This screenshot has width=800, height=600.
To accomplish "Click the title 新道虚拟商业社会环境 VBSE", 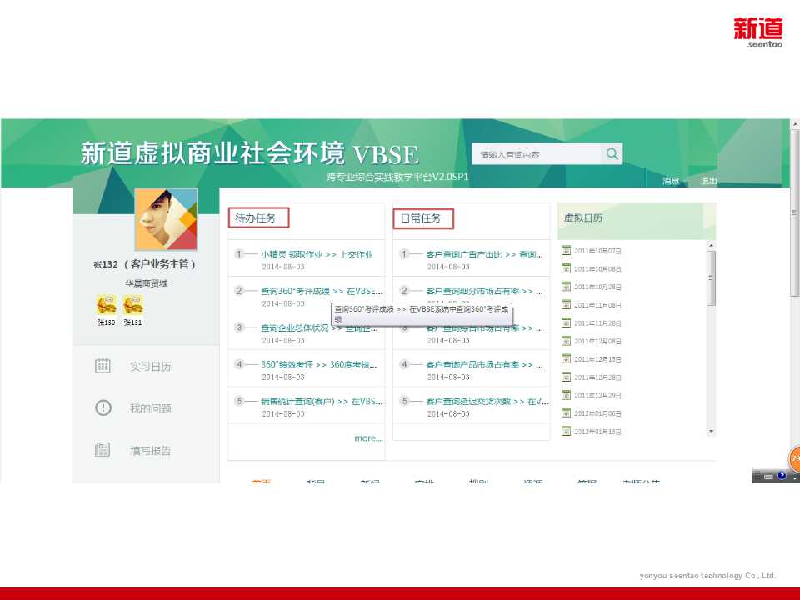I will [249, 153].
